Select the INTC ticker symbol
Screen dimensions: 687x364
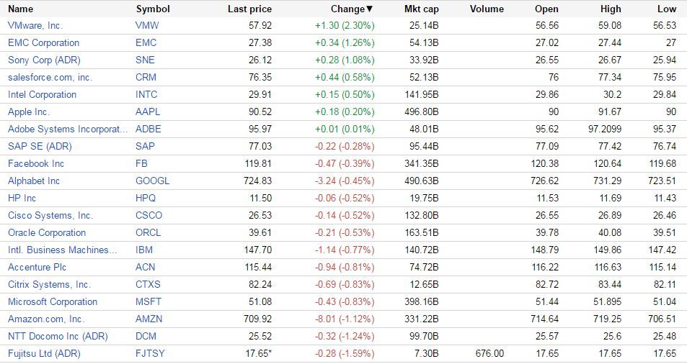click(146, 94)
